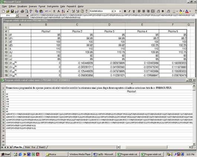Image resolution: width=197 pixels, height=157 pixels.
Task: Run the spelling check tool
Action: (31, 11)
